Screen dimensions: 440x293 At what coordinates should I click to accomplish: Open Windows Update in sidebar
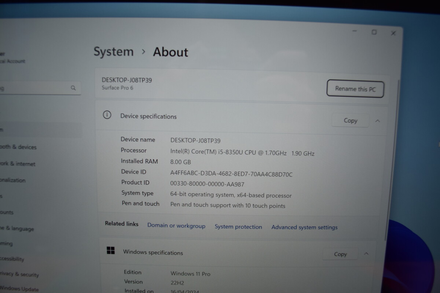(x=19, y=289)
